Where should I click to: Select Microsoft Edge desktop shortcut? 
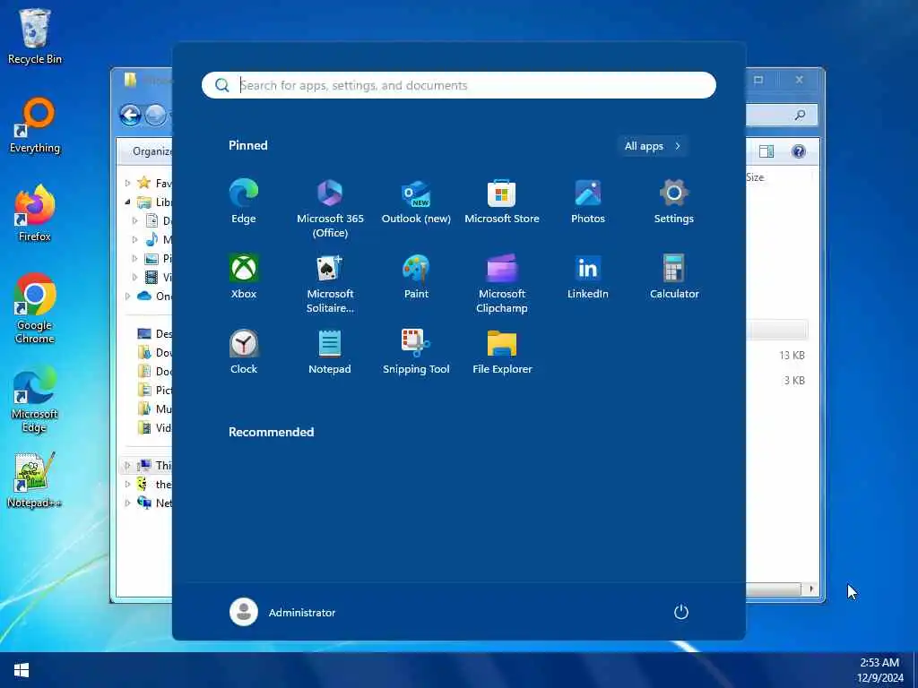click(35, 399)
